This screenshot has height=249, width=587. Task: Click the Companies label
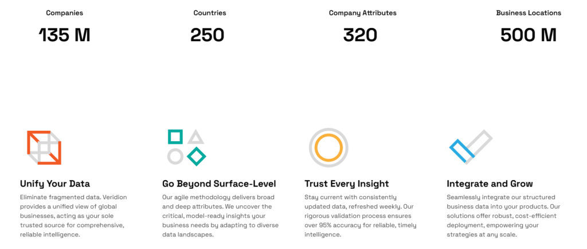click(64, 13)
